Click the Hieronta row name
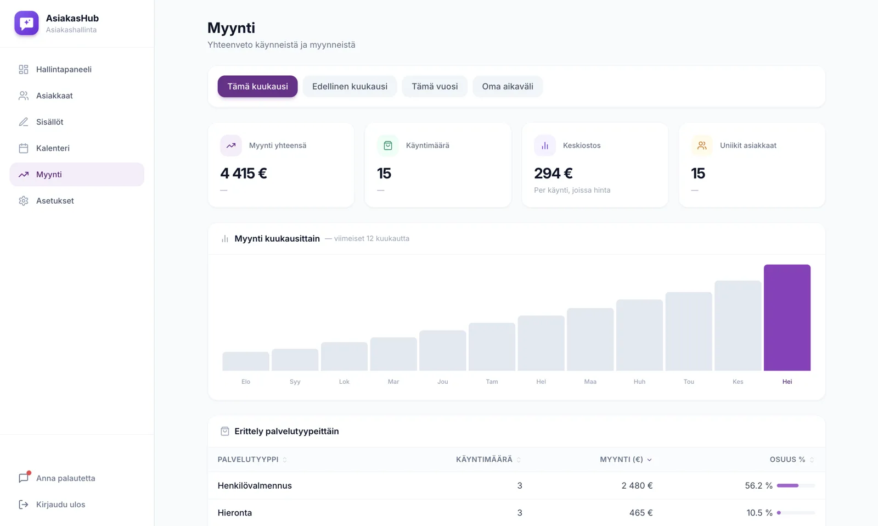The width and height of the screenshot is (878, 526). [x=235, y=513]
